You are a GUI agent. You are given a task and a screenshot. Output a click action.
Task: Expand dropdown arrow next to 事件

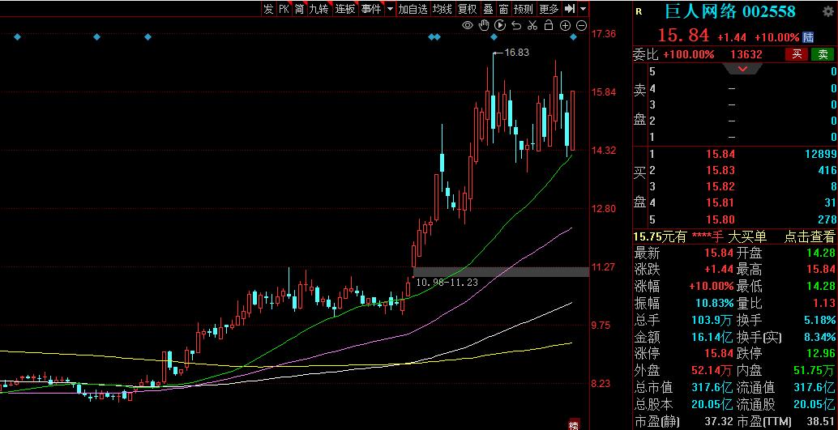click(x=390, y=9)
